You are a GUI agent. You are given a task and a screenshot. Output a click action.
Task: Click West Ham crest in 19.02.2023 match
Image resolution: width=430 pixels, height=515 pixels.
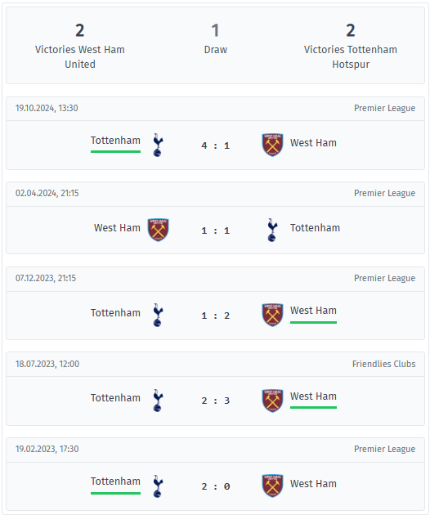[x=272, y=486]
